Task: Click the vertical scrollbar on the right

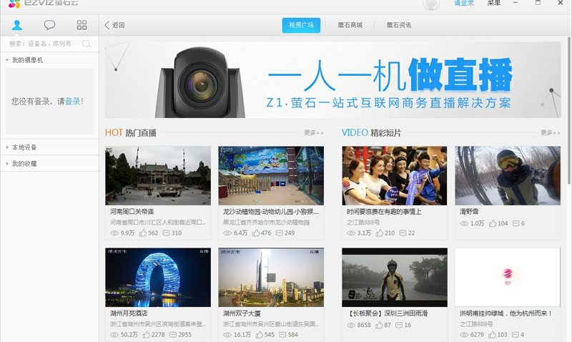Action: click(x=568, y=109)
